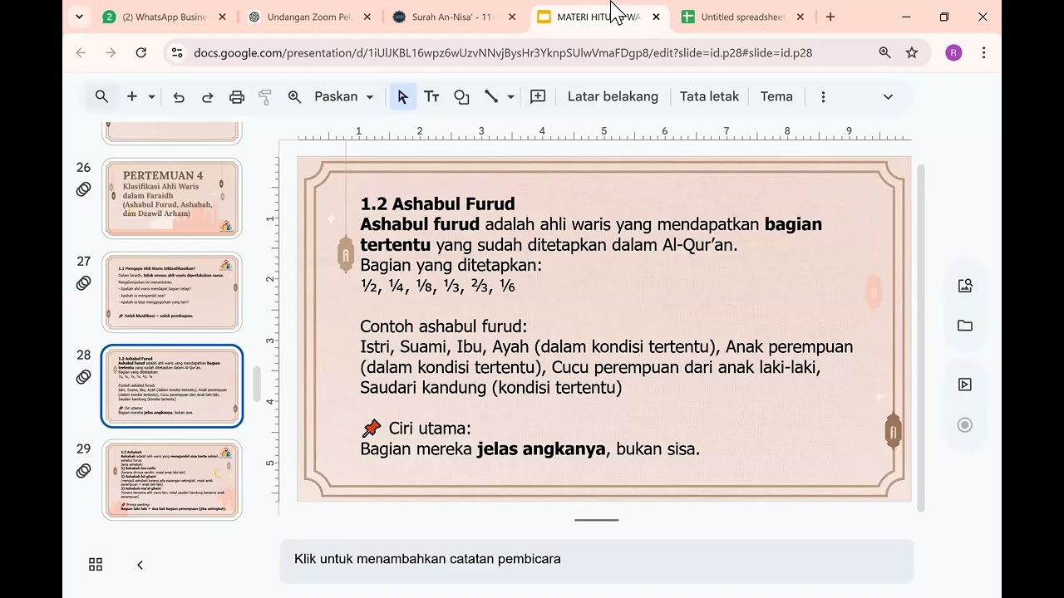Click the docs.google.com address bar URL

point(503,52)
